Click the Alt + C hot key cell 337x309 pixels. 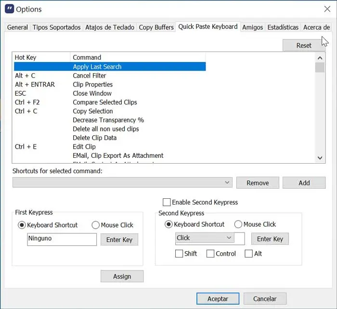pos(25,76)
